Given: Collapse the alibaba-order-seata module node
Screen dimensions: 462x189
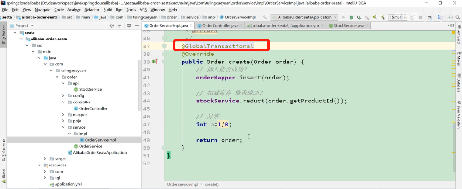Looking at the screenshot, I should point(21,39).
